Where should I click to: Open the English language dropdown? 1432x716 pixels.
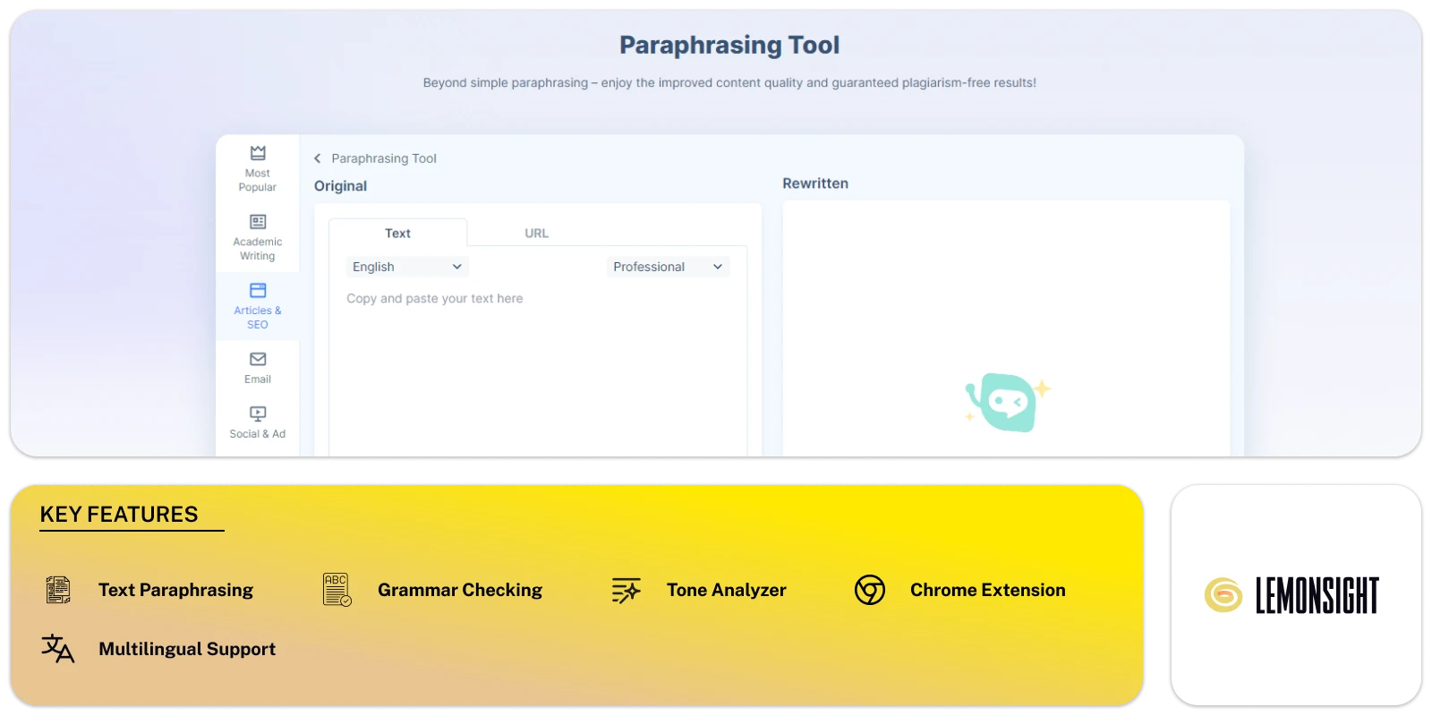pyautogui.click(x=406, y=267)
